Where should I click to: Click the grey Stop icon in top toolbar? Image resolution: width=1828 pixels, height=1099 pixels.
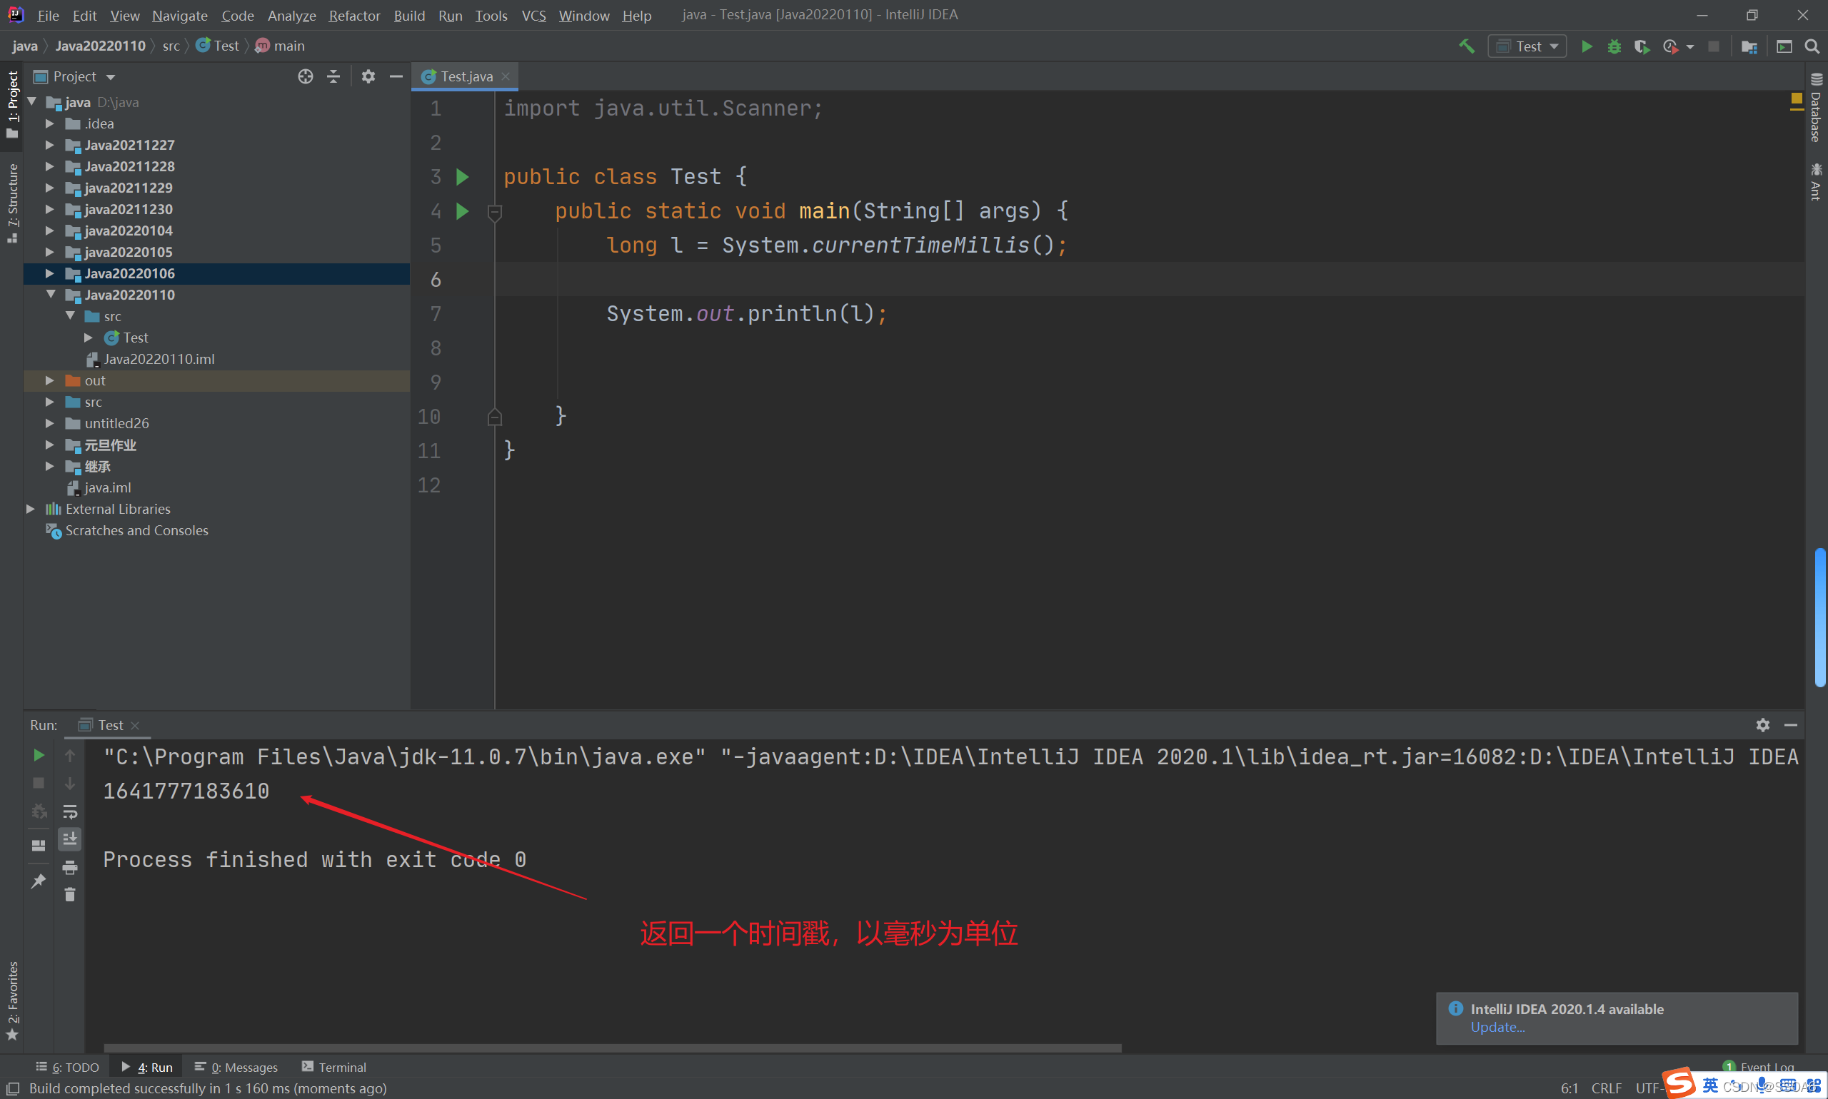(1713, 46)
